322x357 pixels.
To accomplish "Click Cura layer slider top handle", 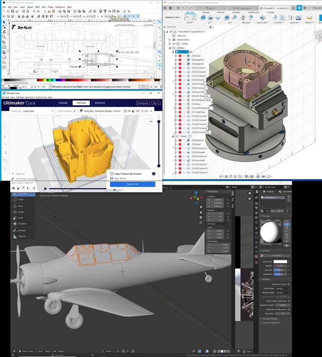I will tap(159, 121).
